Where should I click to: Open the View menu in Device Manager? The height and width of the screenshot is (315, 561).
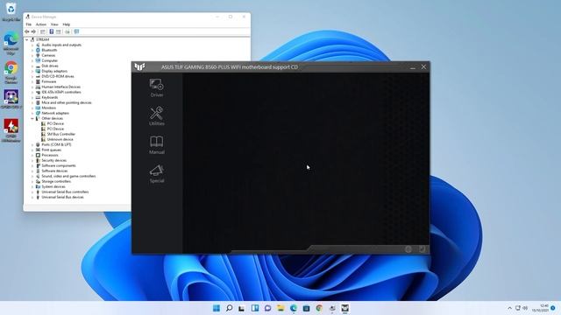point(54,24)
